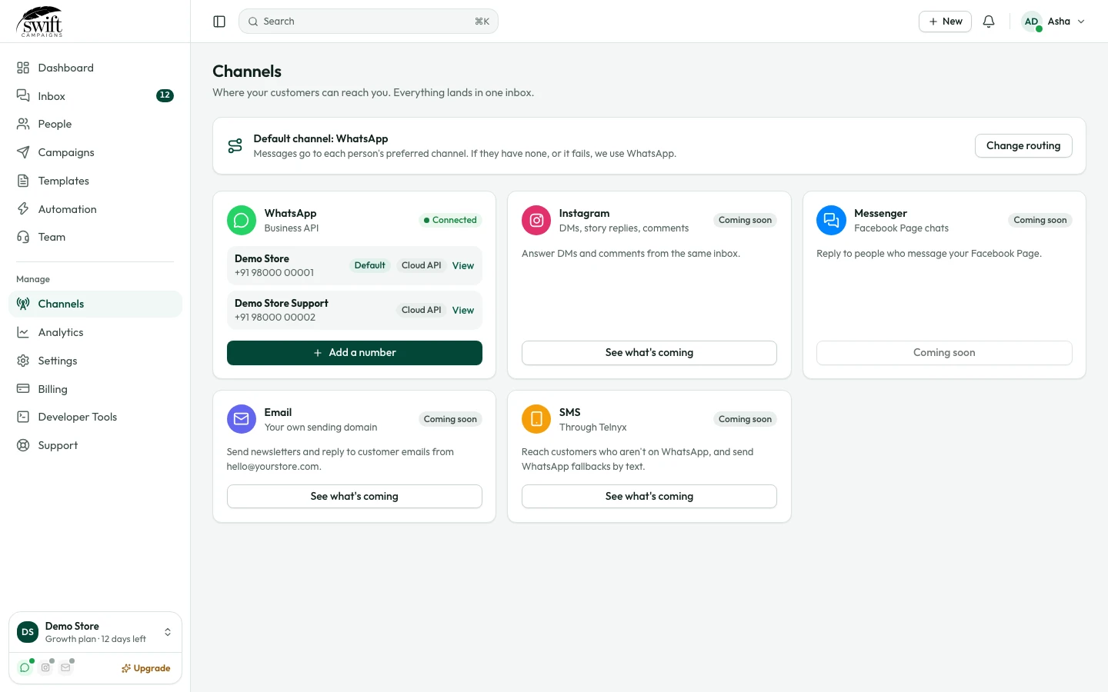Click the AD avatar icon

(1032, 22)
